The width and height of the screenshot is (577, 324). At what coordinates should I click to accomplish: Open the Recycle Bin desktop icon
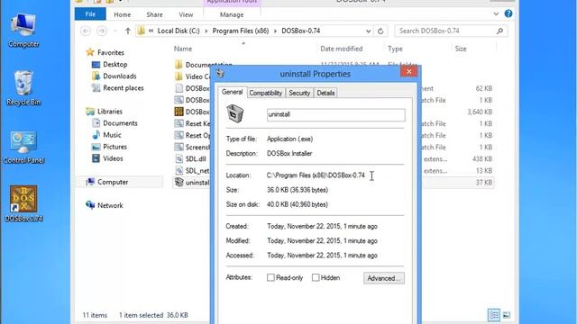coord(23,88)
